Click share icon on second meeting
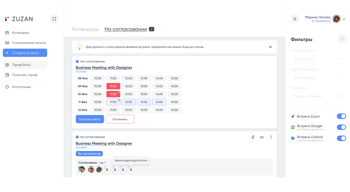 [262, 137]
